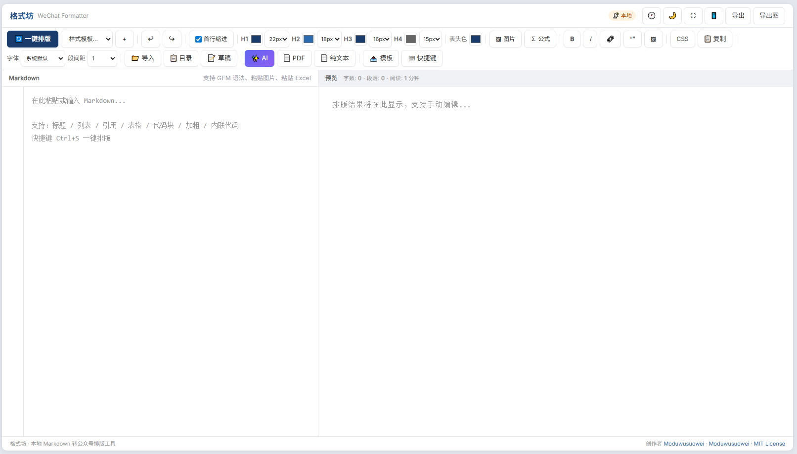Toggle dark mode with the moon icon

[x=672, y=16]
